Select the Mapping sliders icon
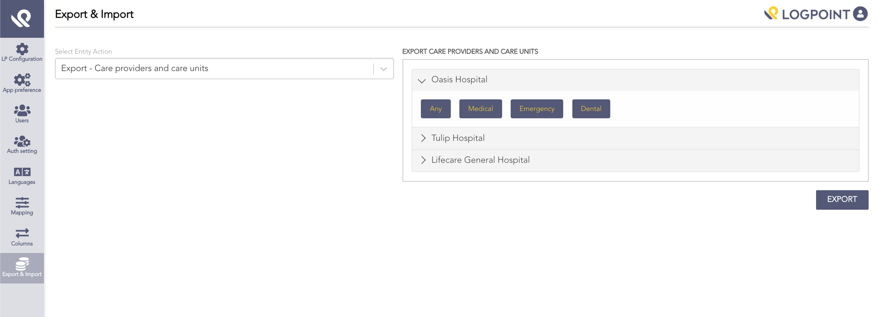The image size is (879, 317). pos(22,203)
